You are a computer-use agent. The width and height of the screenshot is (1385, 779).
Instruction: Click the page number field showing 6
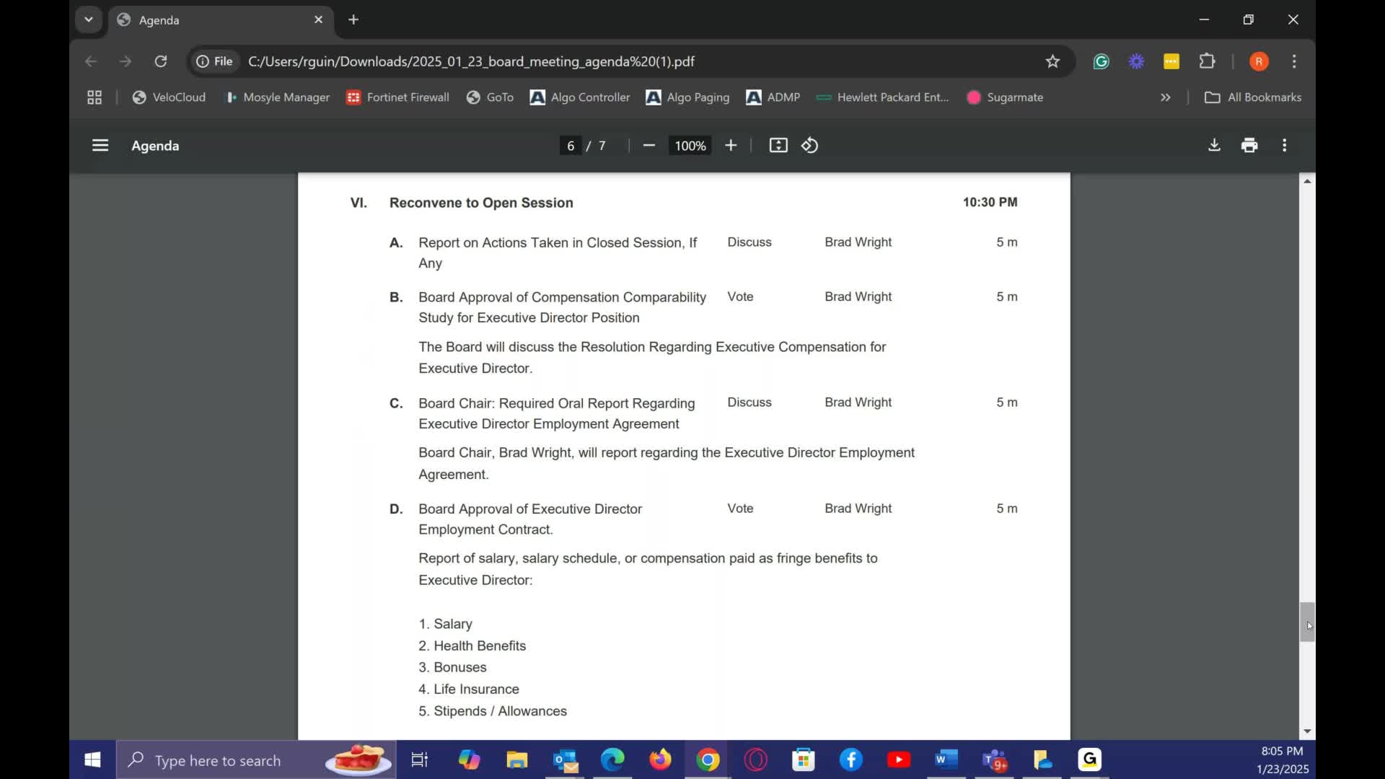point(570,146)
